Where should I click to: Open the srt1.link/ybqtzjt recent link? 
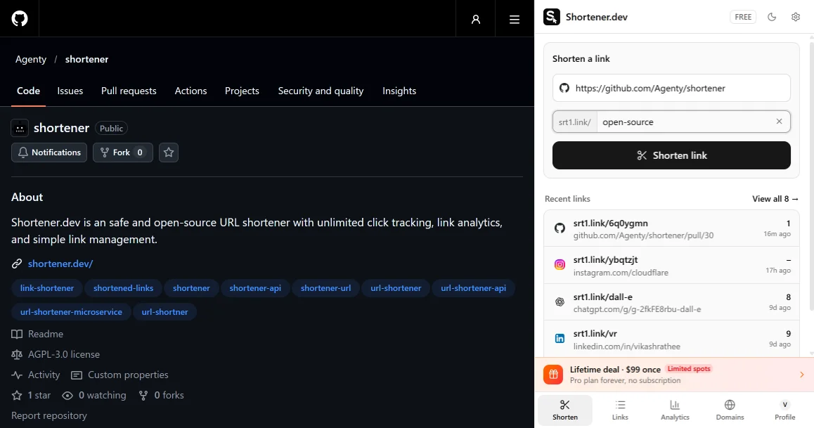click(x=671, y=265)
